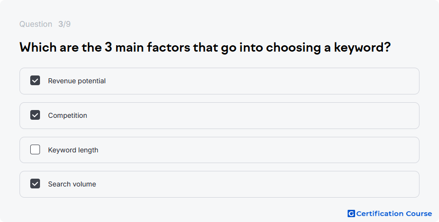439x222 pixels.
Task: Uncheck the Search volume checkbox
Action: tap(35, 184)
